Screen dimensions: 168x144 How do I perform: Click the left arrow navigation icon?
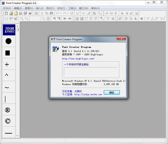[x=65, y=18]
